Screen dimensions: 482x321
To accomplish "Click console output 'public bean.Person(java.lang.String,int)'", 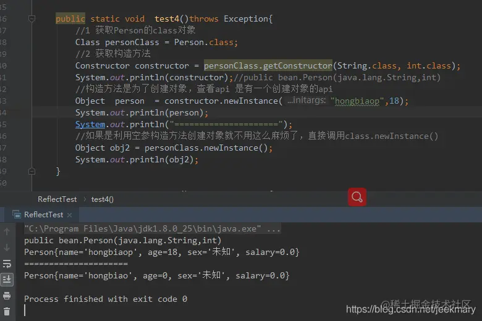I will tap(122, 240).
